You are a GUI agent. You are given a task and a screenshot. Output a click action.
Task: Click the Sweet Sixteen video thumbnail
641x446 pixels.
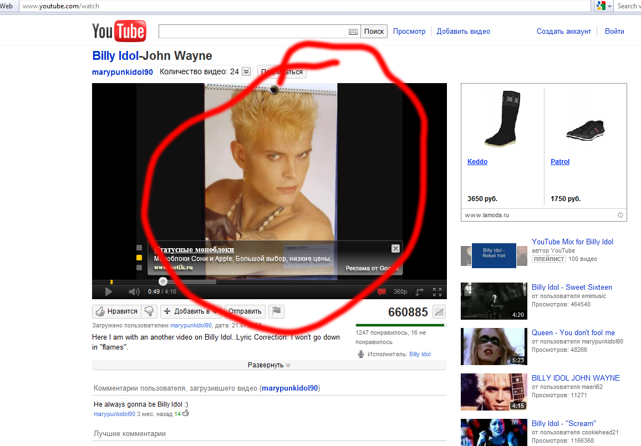tap(494, 301)
